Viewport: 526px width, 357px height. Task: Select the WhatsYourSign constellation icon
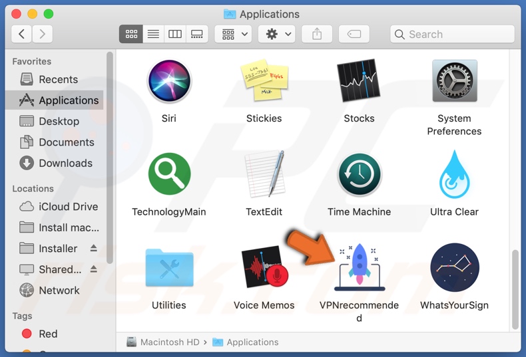(x=455, y=267)
